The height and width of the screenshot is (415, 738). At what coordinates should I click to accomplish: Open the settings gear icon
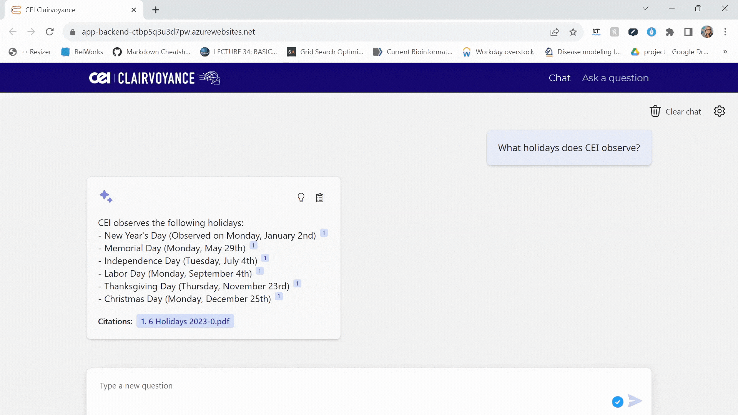coord(719,111)
